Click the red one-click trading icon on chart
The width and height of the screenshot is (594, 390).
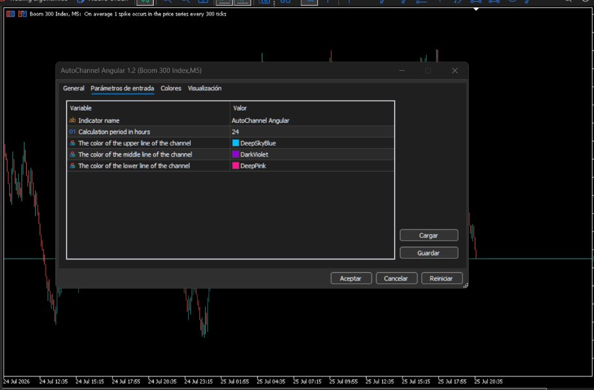point(10,14)
